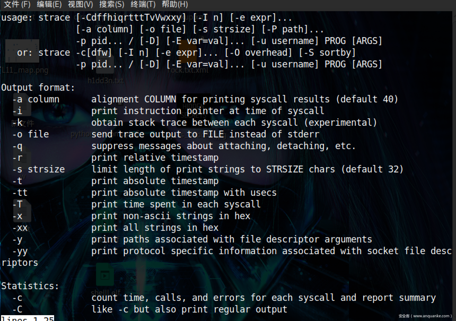Open the 搜索(S) menu

click(x=112, y=4)
